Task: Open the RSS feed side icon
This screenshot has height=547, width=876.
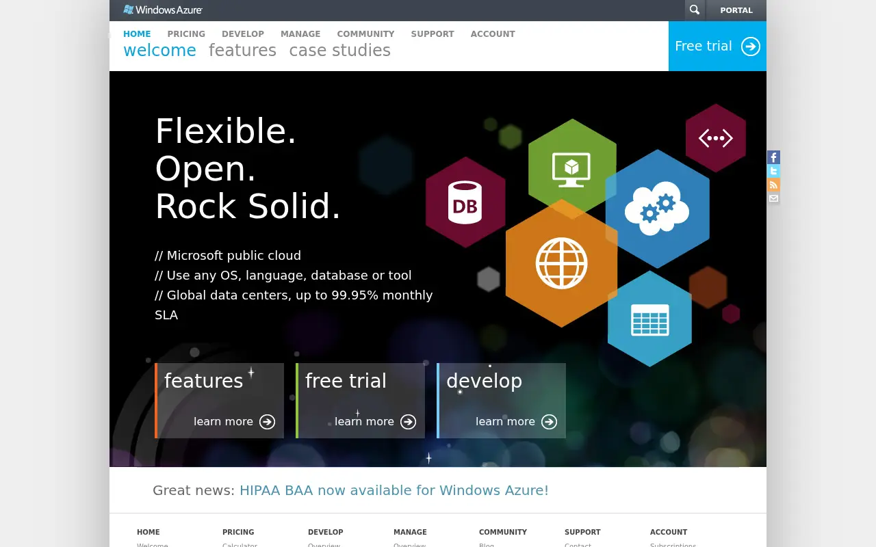Action: [x=773, y=185]
